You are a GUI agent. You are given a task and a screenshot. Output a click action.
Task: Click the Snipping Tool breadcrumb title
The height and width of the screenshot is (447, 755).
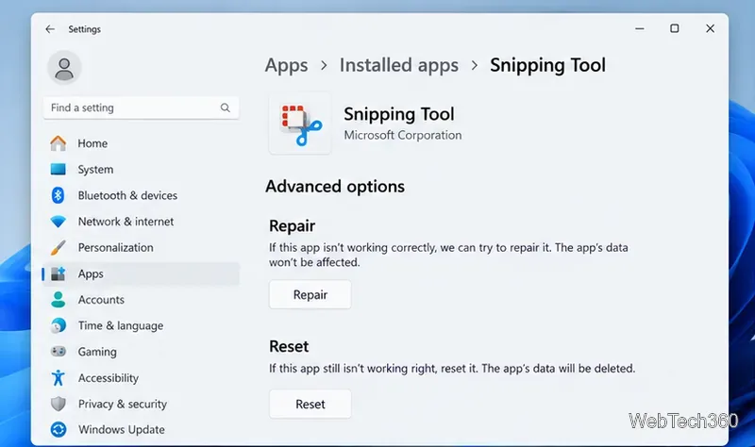[x=548, y=65]
